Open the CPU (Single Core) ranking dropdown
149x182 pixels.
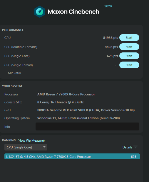click(26, 147)
